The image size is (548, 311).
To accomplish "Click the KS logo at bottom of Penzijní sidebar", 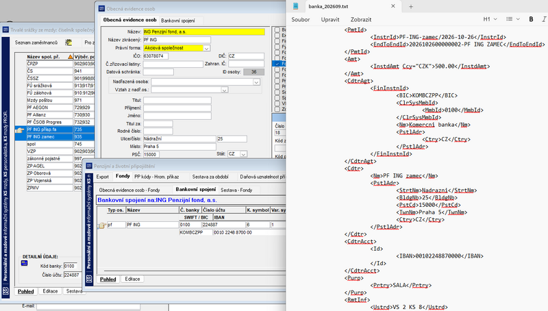I will pyautogui.click(x=89, y=279).
